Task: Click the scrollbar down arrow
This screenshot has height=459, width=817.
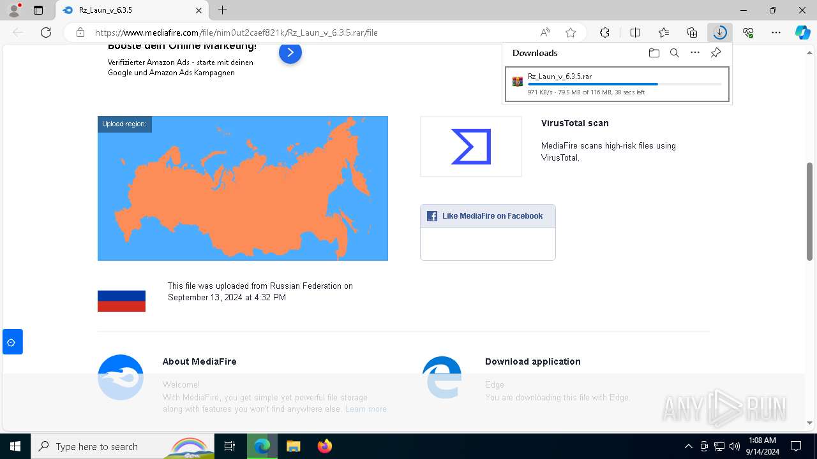Action: 810,422
